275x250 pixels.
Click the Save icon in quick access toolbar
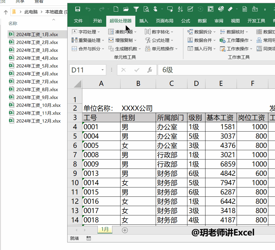pos(77,9)
